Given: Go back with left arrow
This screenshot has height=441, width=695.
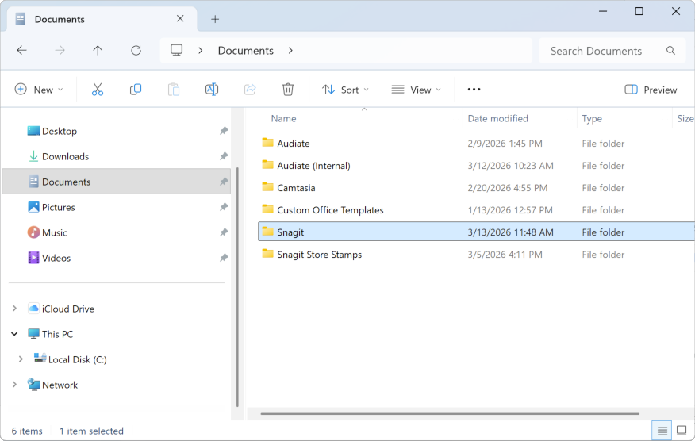Looking at the screenshot, I should (21, 51).
